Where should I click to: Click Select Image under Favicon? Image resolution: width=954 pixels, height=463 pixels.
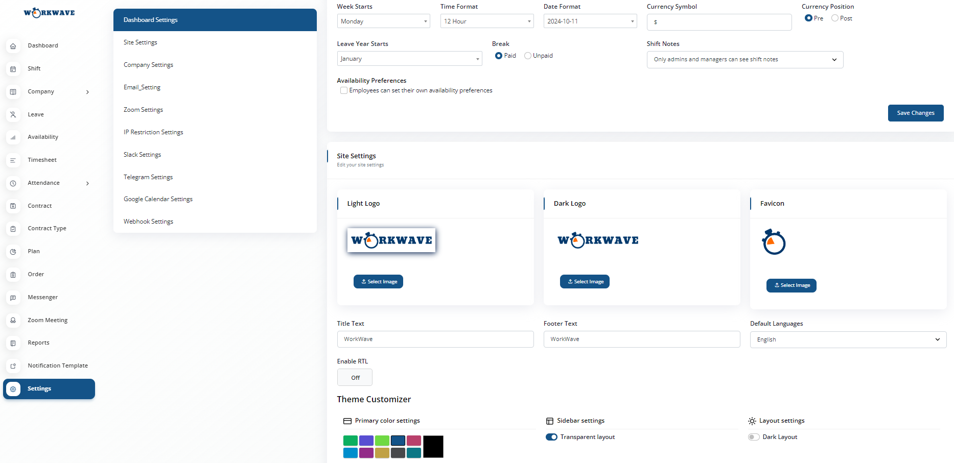(x=791, y=285)
